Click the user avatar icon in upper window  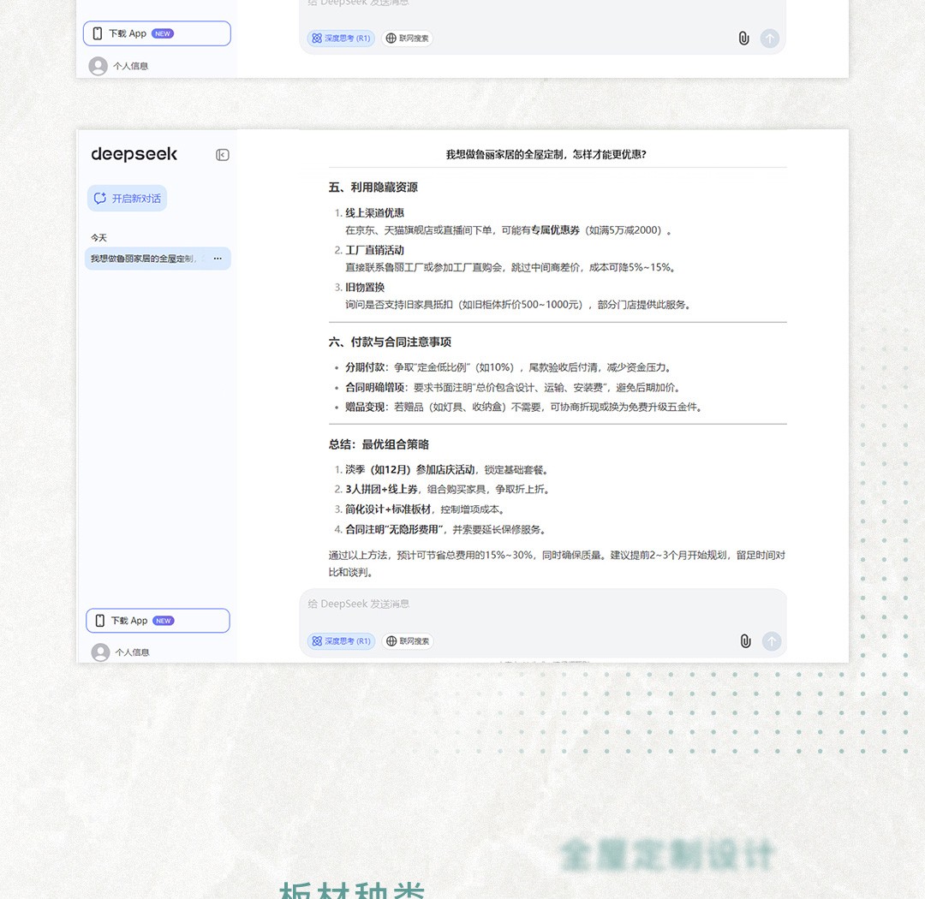[98, 65]
